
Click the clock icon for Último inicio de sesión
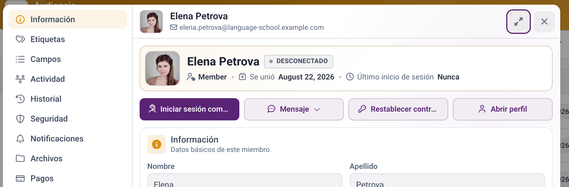click(350, 77)
